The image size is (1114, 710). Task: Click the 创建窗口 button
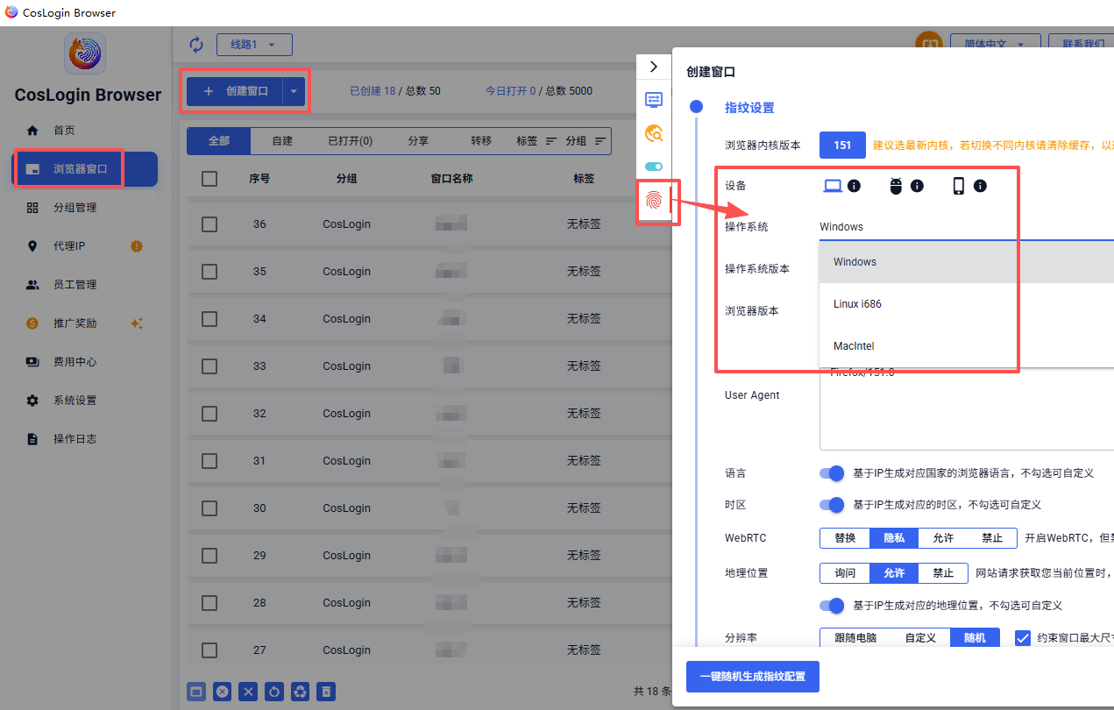[235, 90]
